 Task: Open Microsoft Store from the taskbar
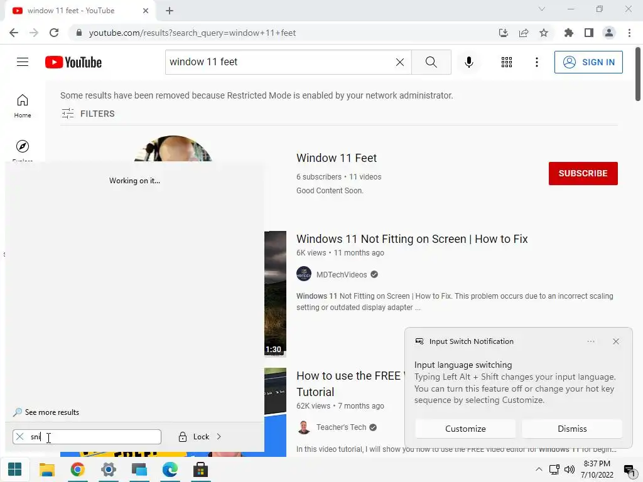200,469
